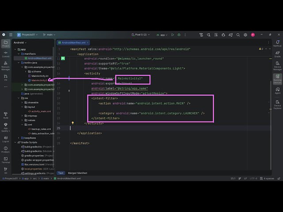Viewport: 283px width, 212px height.
Task: Open the Resource Manager panel
Action: click(6, 66)
